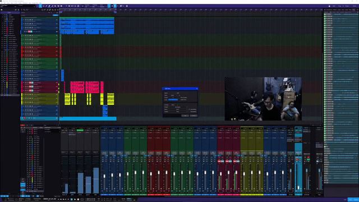Select the long cyan clip on the bottom track
Screen dimensions: 359x202
(88, 118)
